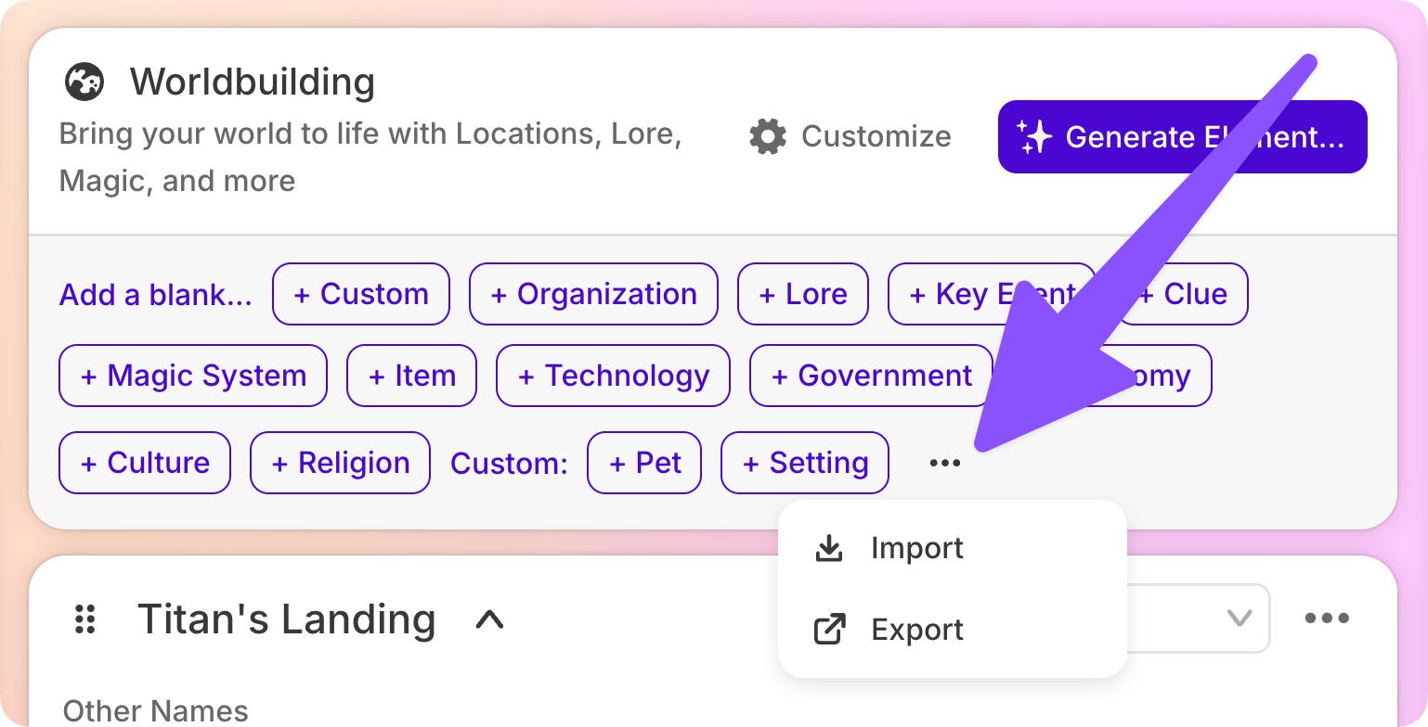Open the three-dot menu after Setting

[944, 463]
